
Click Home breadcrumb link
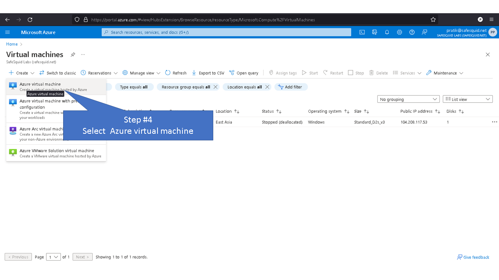[12, 44]
